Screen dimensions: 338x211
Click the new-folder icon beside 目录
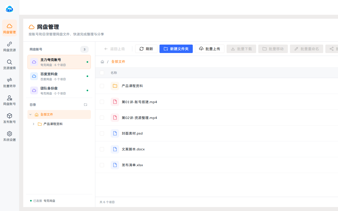[86, 105]
